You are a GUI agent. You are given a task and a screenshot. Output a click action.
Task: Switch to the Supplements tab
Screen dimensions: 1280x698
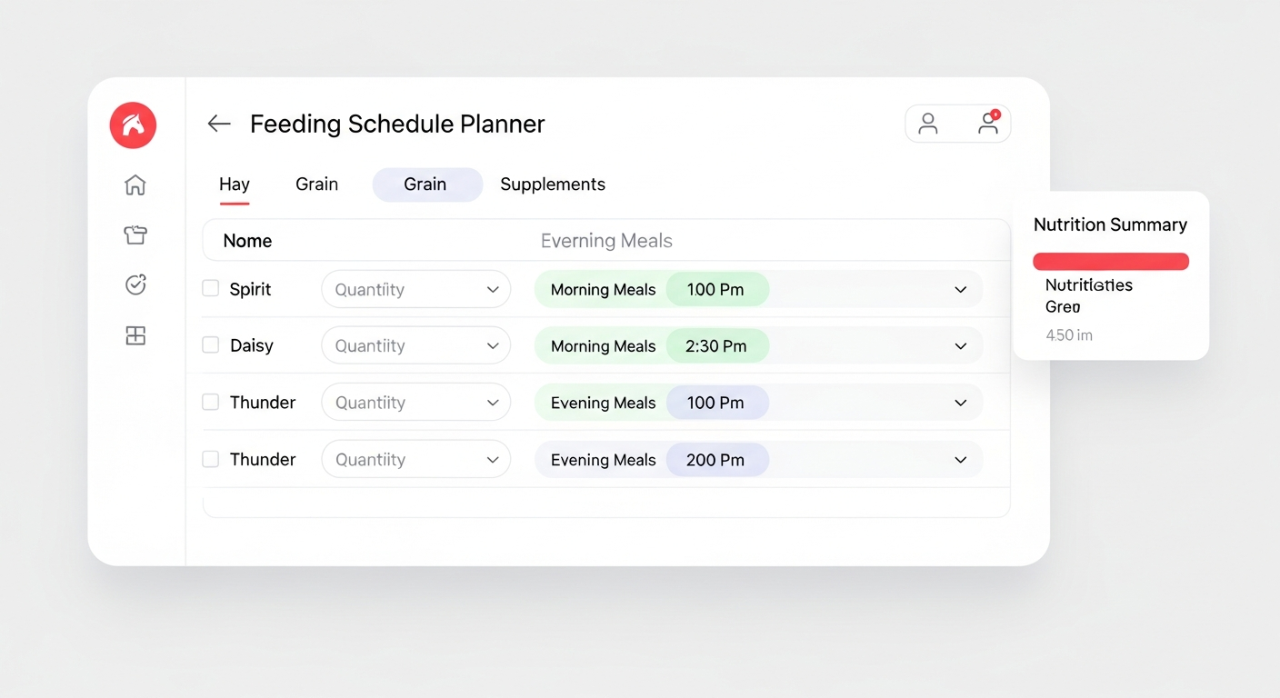coord(553,184)
